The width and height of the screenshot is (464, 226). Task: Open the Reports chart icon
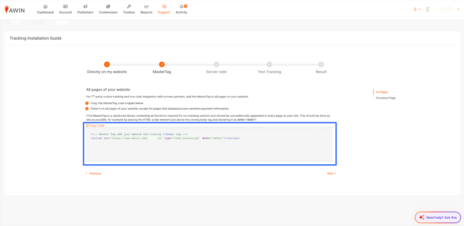146,7
